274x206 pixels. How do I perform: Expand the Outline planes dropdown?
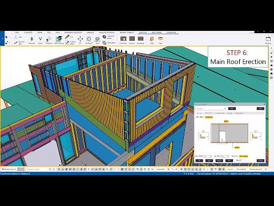pos(256,169)
